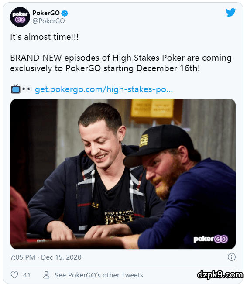The height and width of the screenshot is (284, 247).
Task: Click the tweet info circle icon
Action: click(232, 257)
